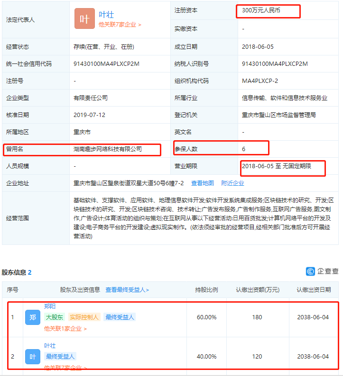Screen dimensions: 343x378
Task: Click the 实际控制人 tag on 郑阳
Action: (84, 317)
